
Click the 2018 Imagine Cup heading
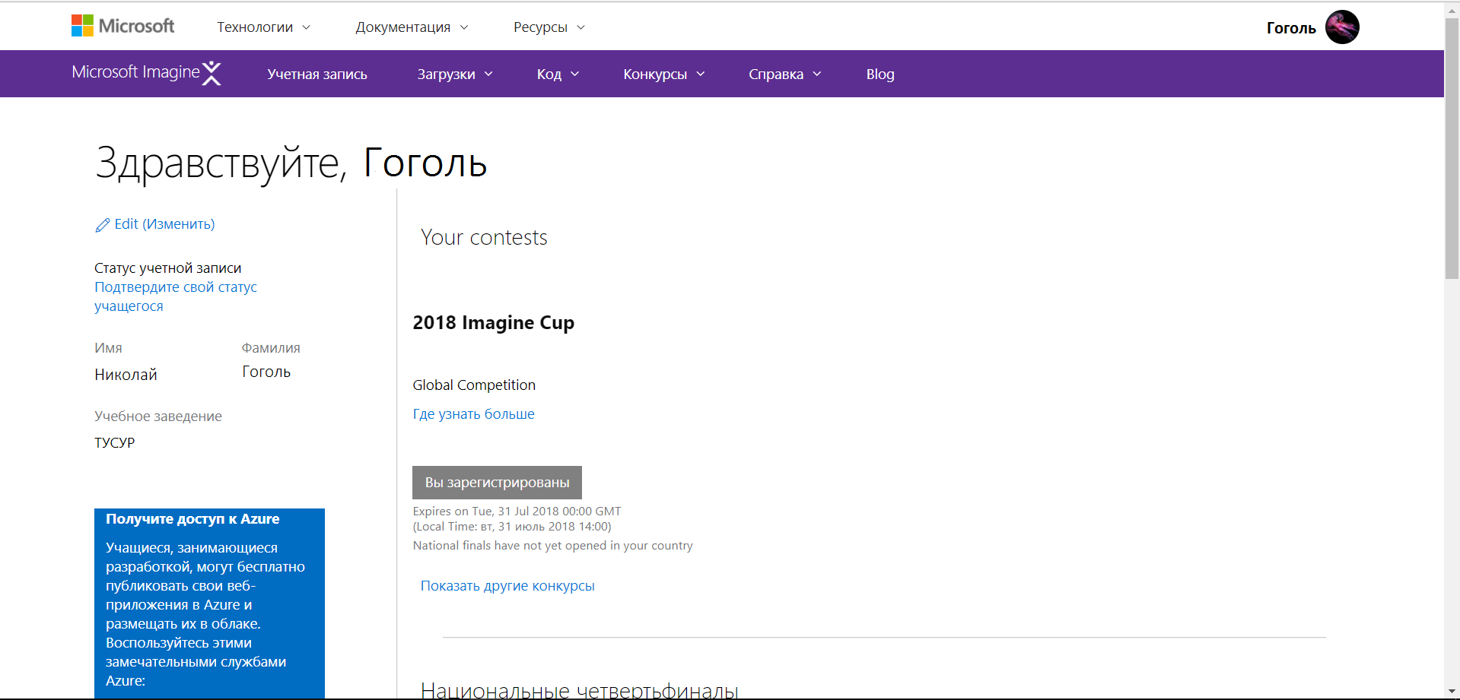(493, 323)
